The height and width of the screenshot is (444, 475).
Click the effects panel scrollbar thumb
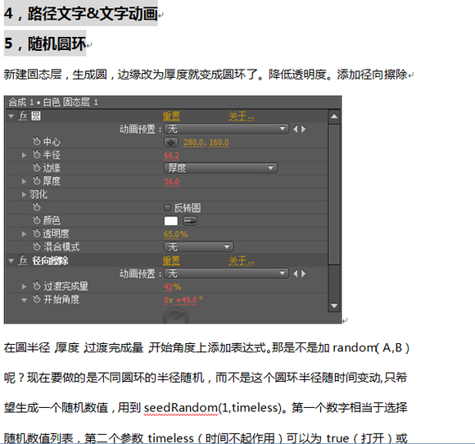[x=334, y=194]
